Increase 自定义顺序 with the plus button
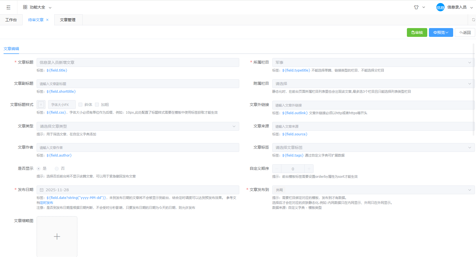 click(309, 169)
